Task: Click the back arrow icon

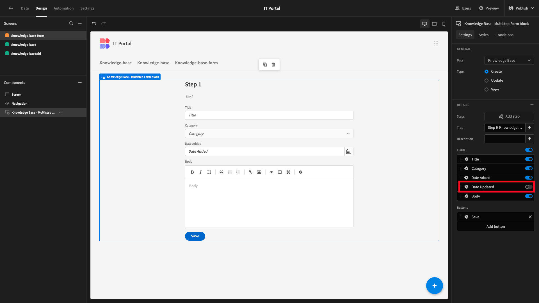Action: point(11,8)
